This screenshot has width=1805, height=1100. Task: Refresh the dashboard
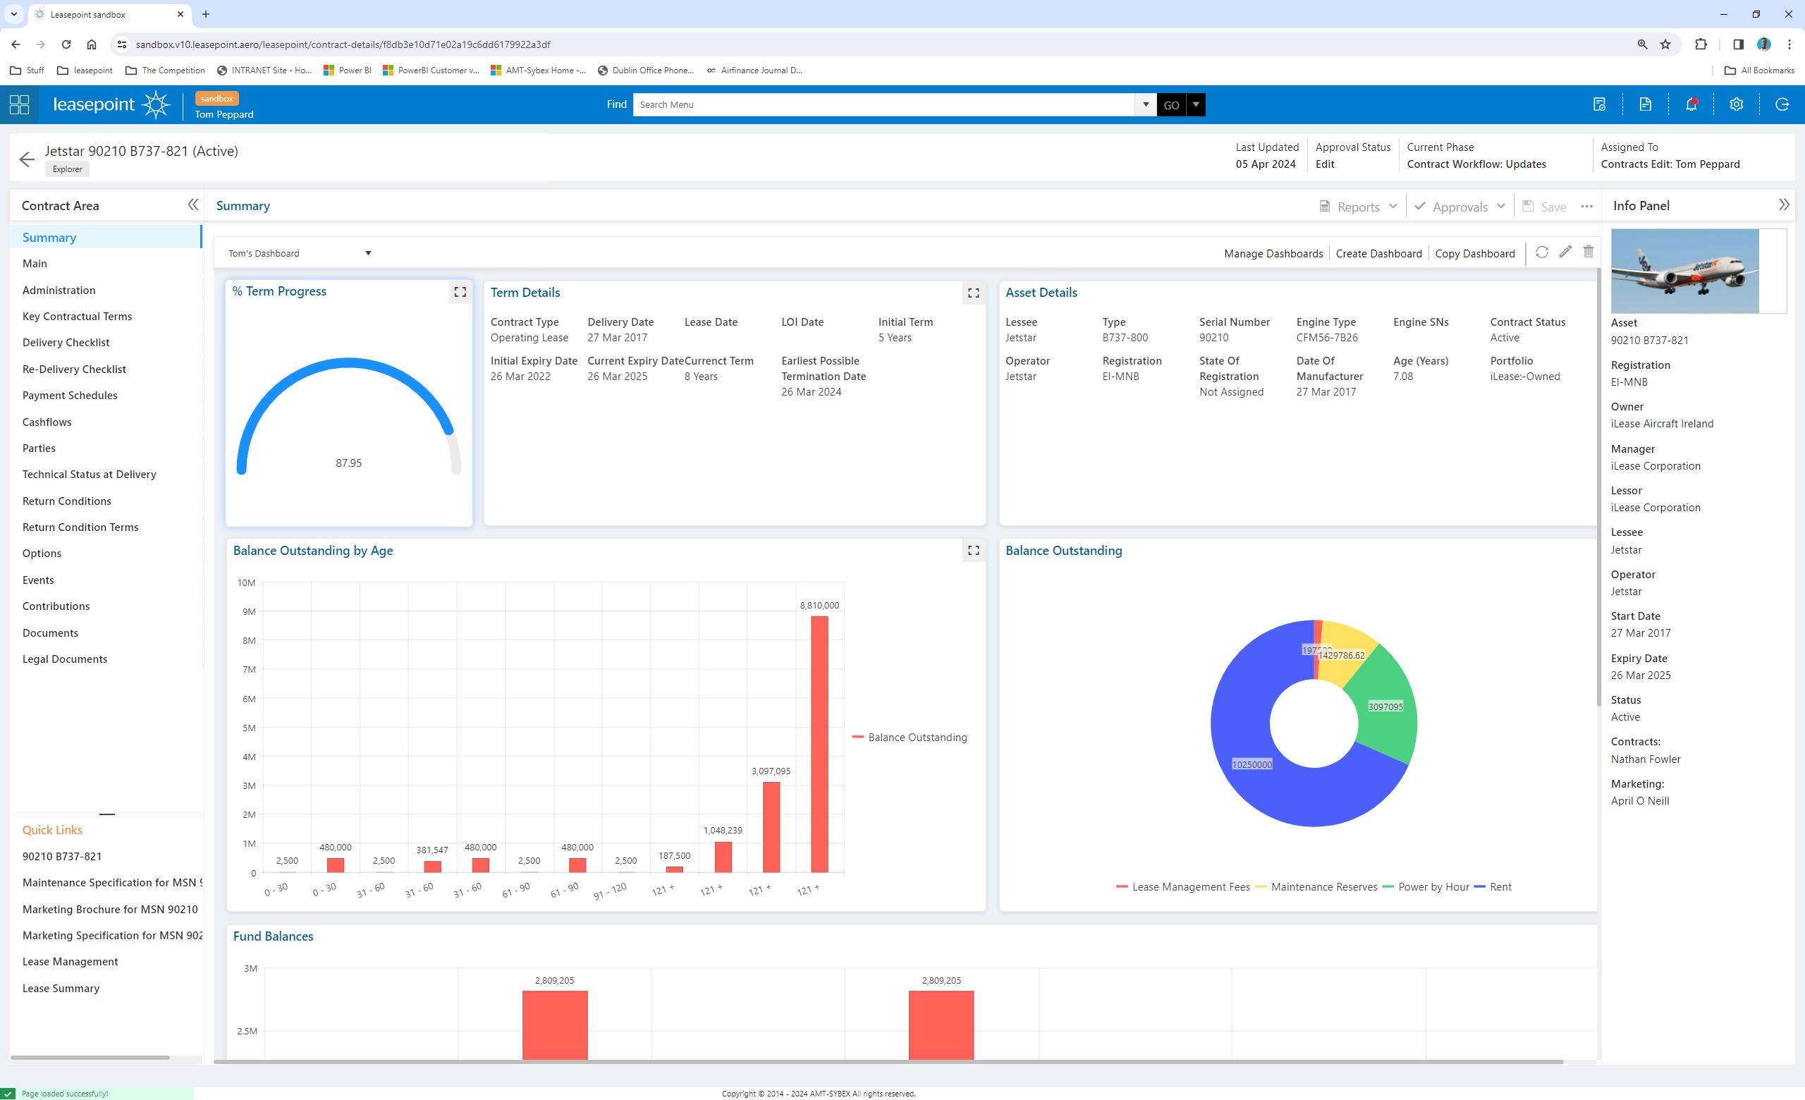(1542, 252)
